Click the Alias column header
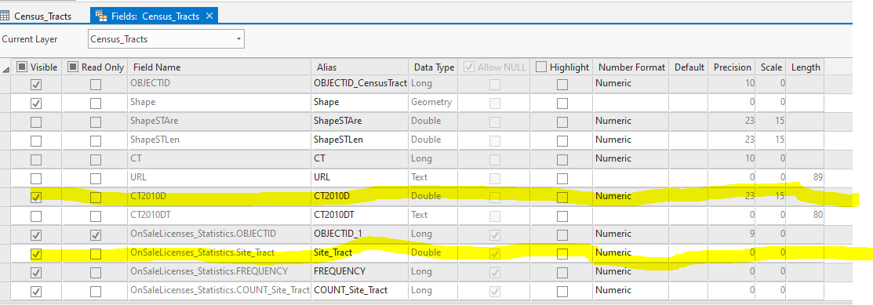This screenshot has width=873, height=305. [x=360, y=67]
